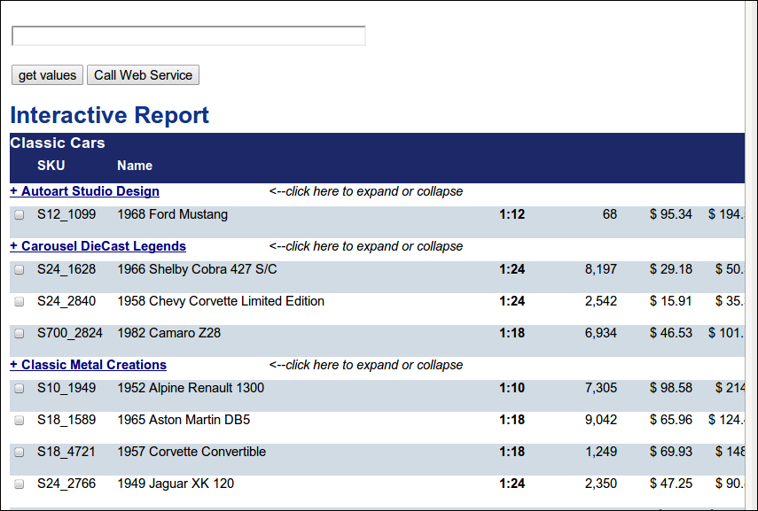This screenshot has width=758, height=511.
Task: Click 1958 Chevy Corvette Limited Edition
Action: pyautogui.click(x=221, y=301)
